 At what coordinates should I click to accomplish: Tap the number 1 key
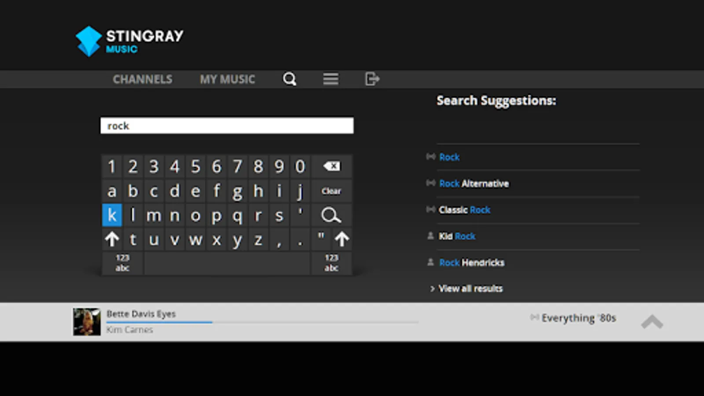click(112, 166)
